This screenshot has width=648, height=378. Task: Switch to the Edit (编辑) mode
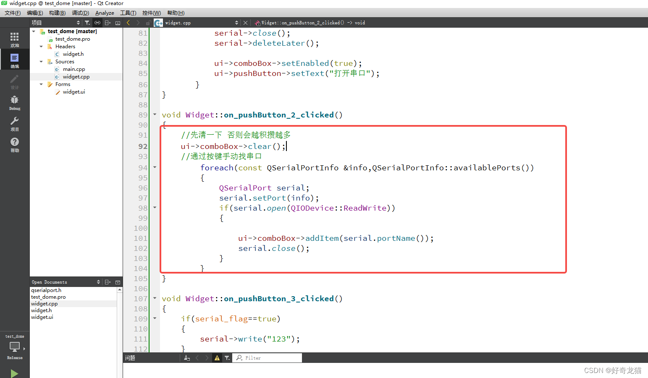click(15, 60)
